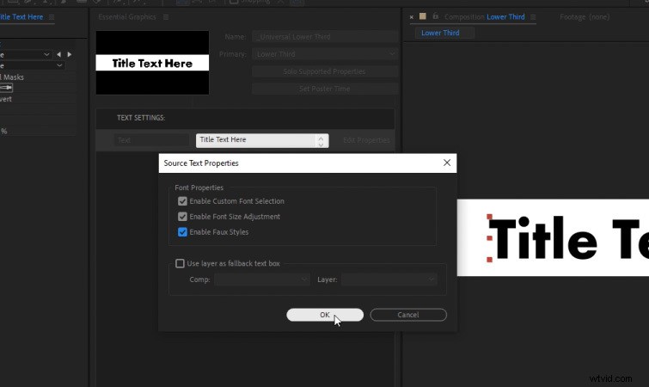
Task: Click the eyedropper icon in left panel
Action: (x=6, y=88)
